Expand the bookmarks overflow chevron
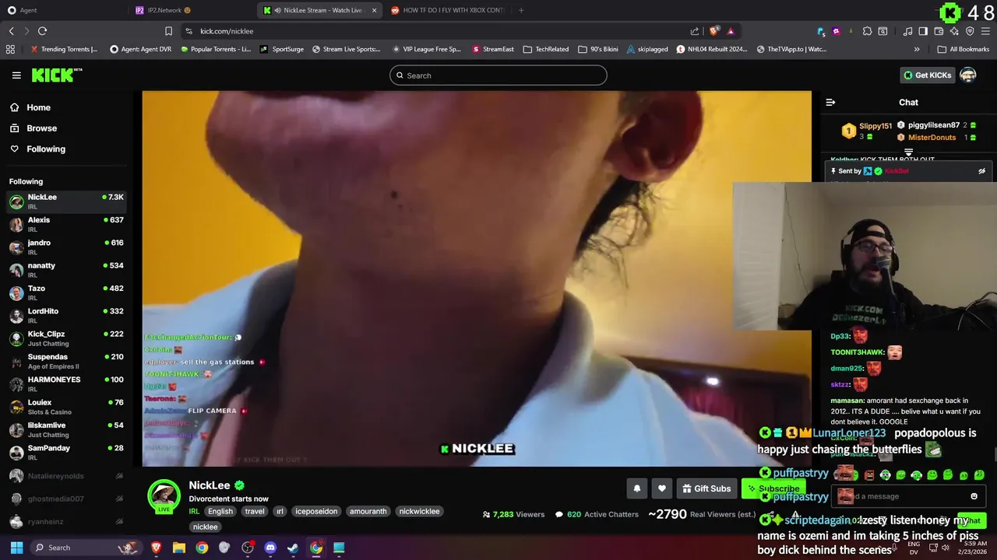This screenshot has height=560, width=997. pyautogui.click(x=916, y=49)
